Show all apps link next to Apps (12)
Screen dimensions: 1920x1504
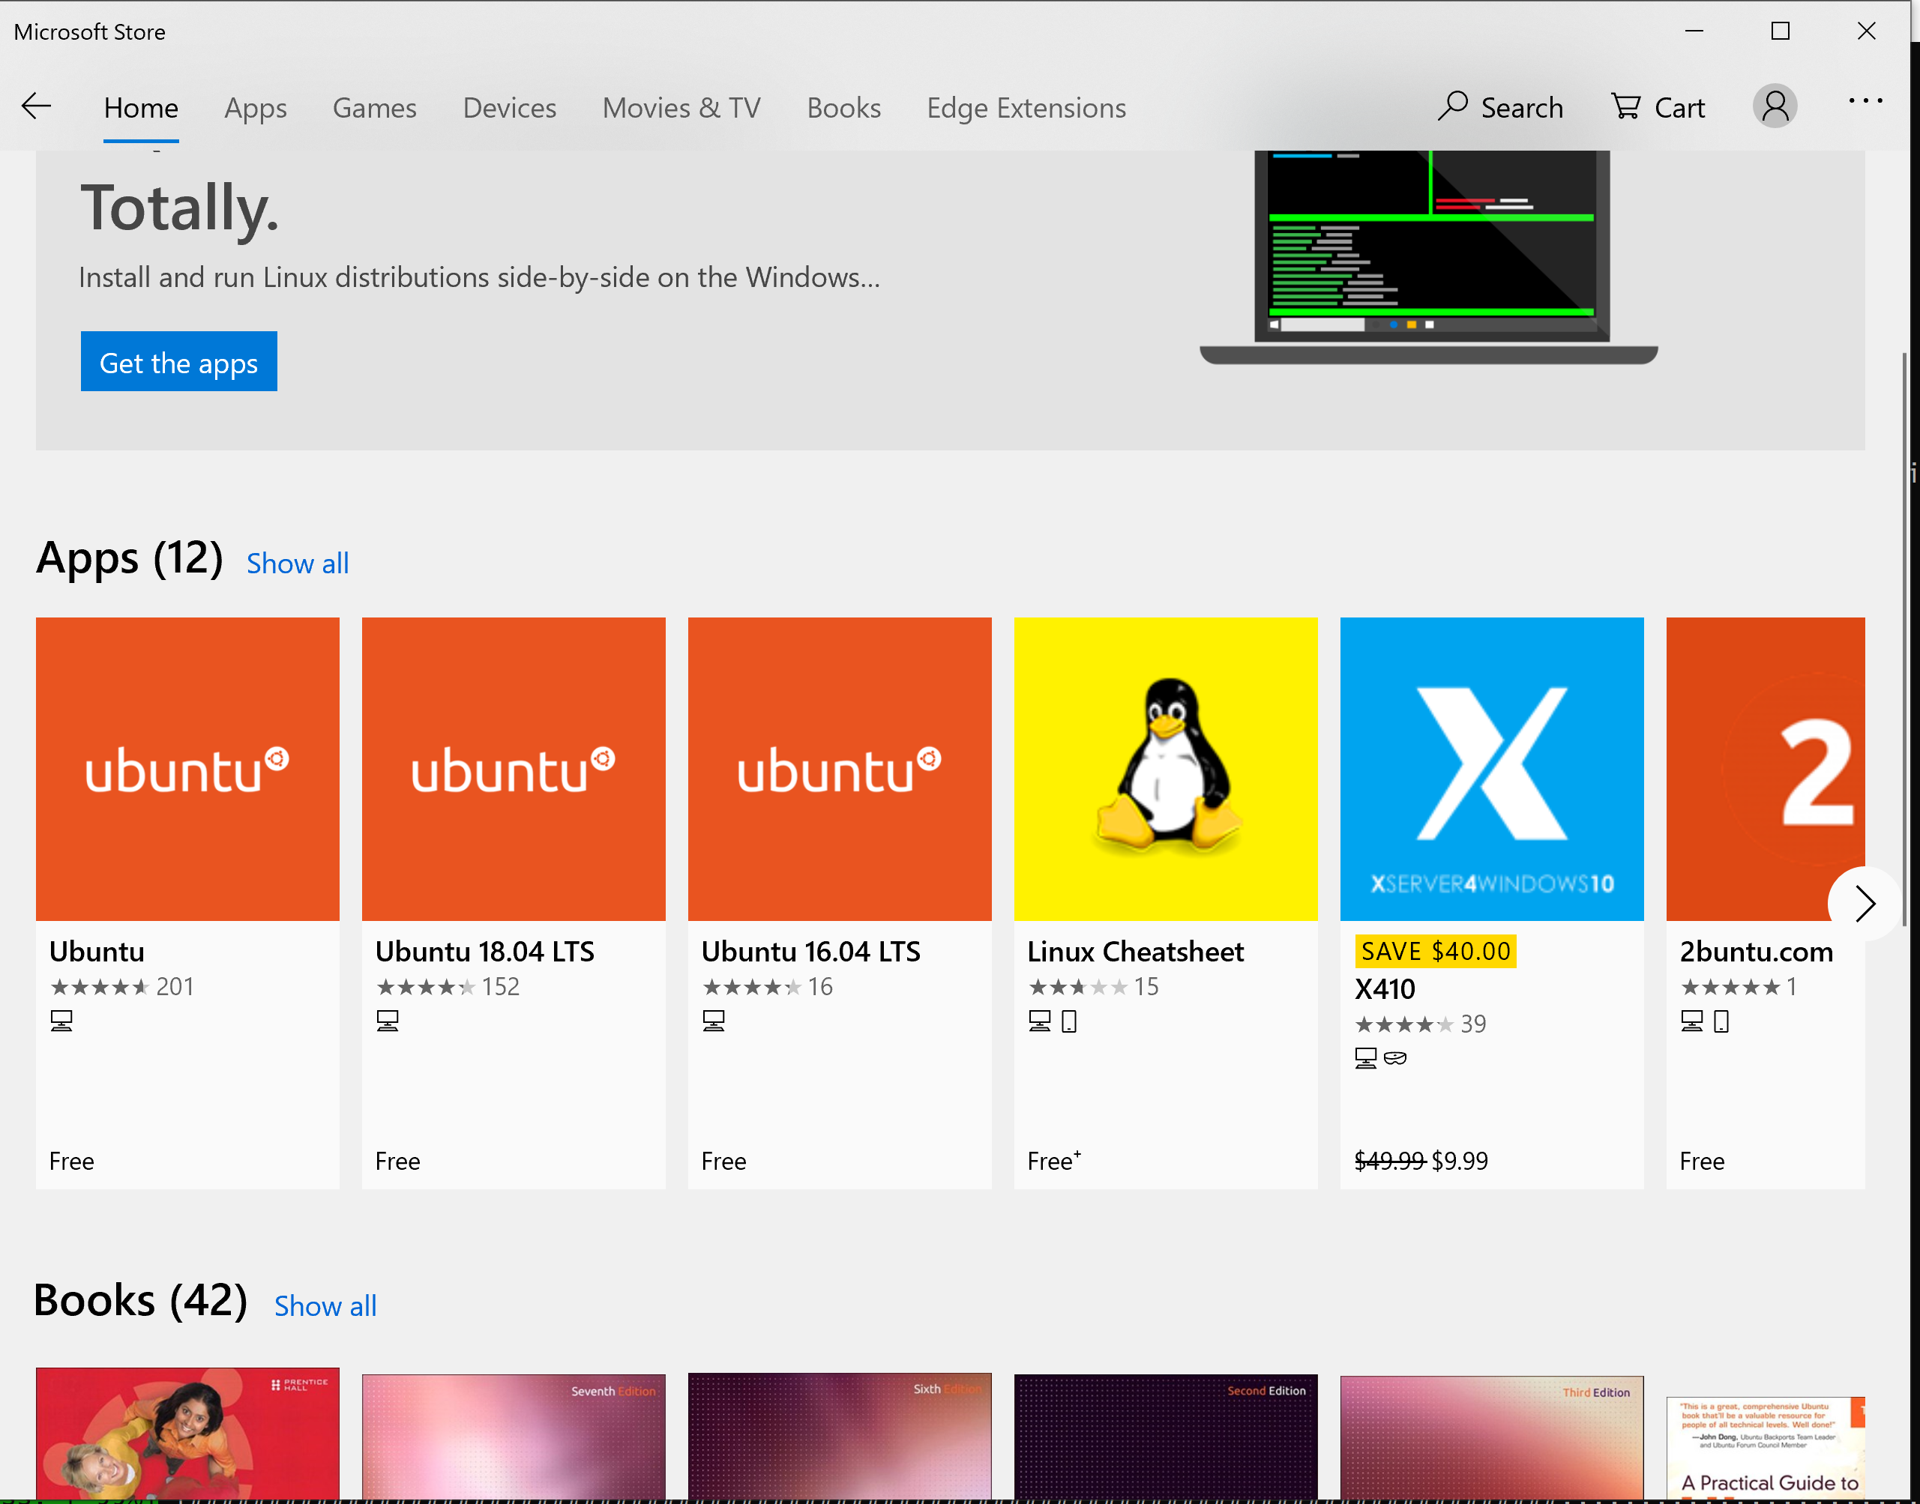tap(298, 564)
